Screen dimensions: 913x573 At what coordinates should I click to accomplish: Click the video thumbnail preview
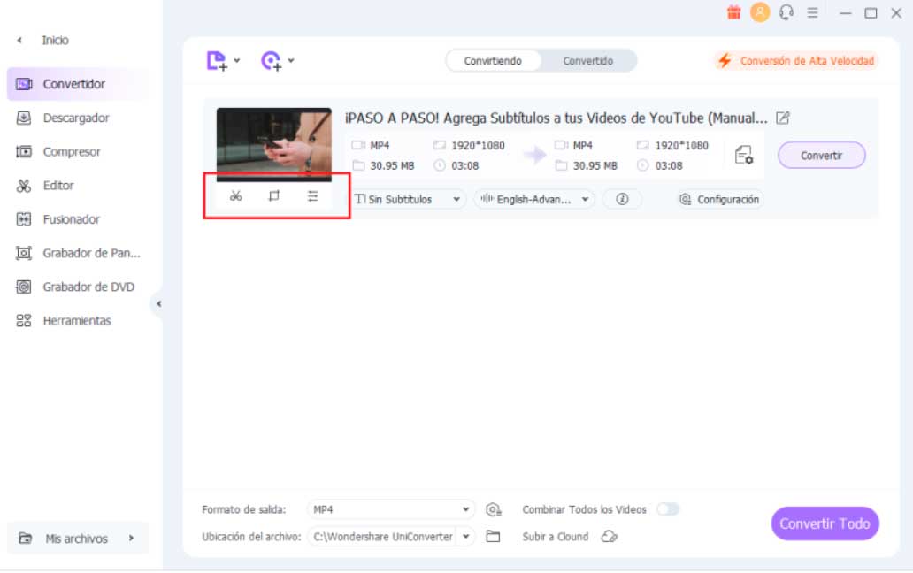coord(274,141)
